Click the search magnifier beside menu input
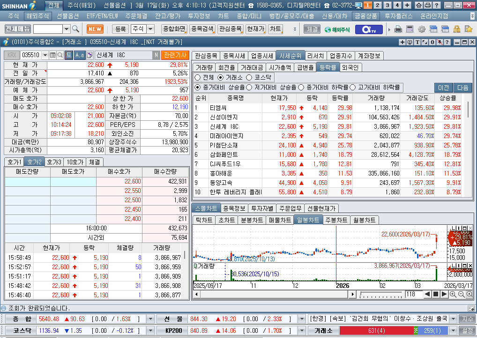The image size is (477, 338). pyautogui.click(x=75, y=29)
